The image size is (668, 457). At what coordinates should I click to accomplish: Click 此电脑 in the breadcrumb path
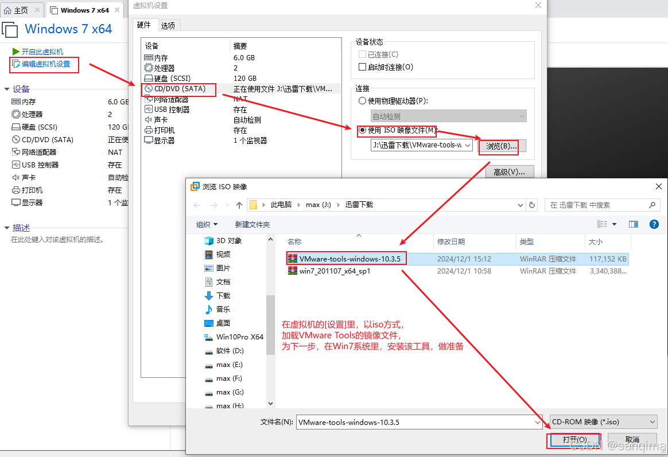click(281, 205)
